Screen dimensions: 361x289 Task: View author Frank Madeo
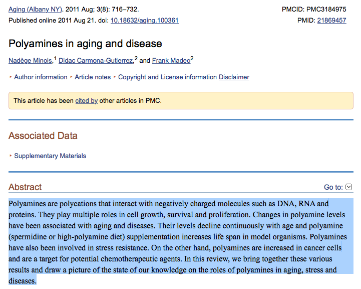coord(171,61)
